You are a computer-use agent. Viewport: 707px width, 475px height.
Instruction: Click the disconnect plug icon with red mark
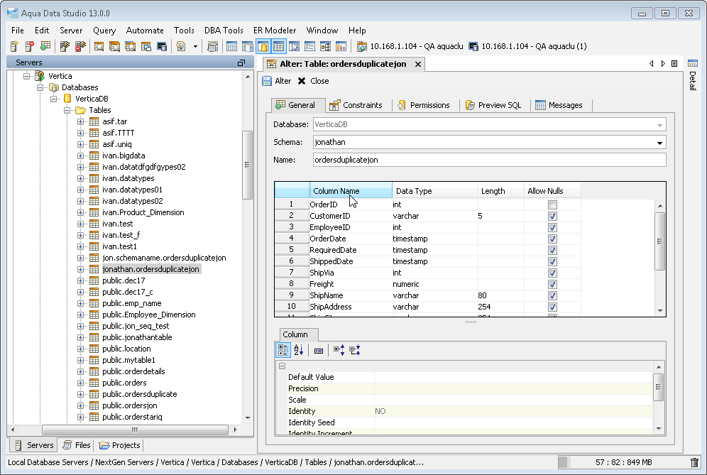tap(80, 46)
